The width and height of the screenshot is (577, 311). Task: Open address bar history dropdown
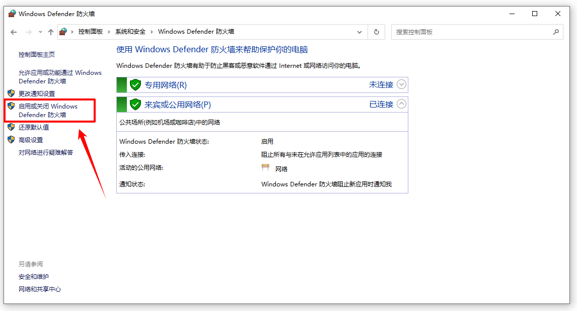point(359,32)
